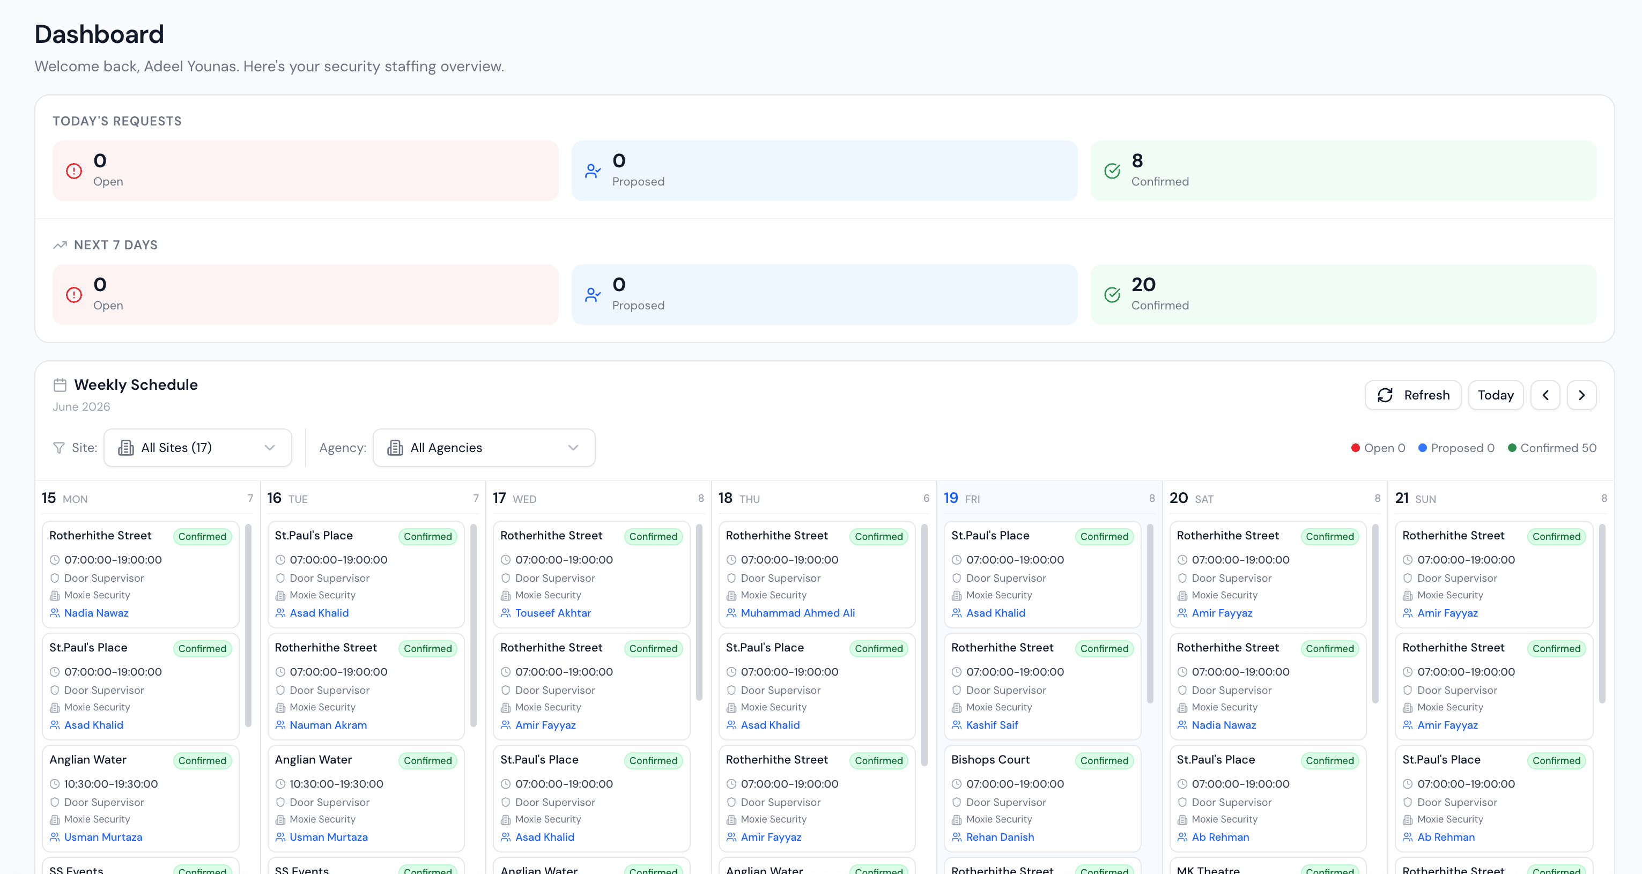Click the calendar icon beside Weekly Schedule

(60, 385)
